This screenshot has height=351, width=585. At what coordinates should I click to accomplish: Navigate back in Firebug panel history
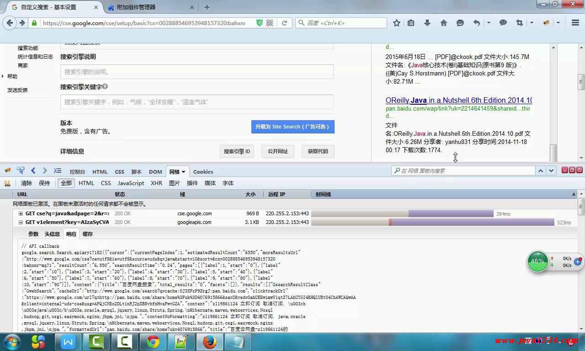(x=33, y=170)
